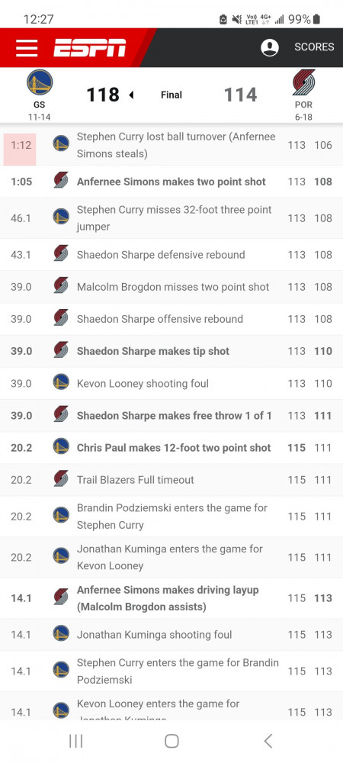Tap the winner arrow beside score 118
The width and height of the screenshot is (343, 763).
tap(131, 95)
